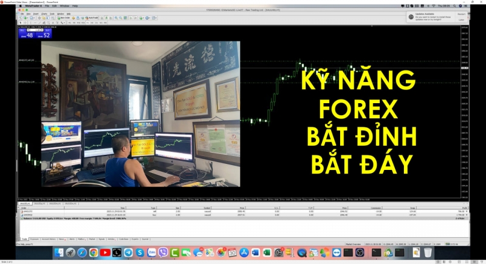
Task: Select the crosshair tool
Action: click(25, 23)
